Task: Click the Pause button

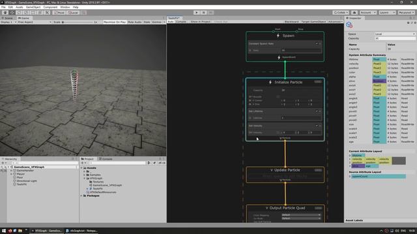Action: click(x=203, y=12)
